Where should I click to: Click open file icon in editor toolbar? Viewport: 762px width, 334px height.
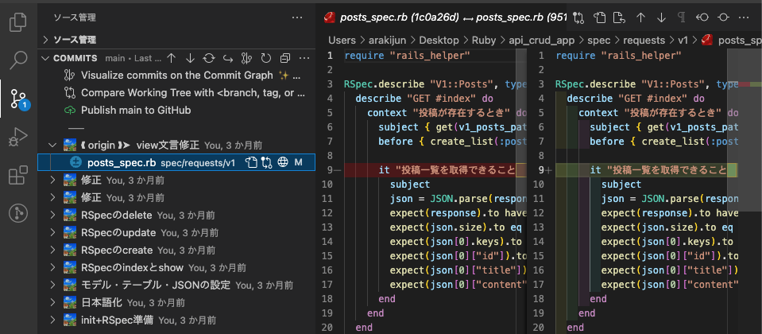point(600,17)
